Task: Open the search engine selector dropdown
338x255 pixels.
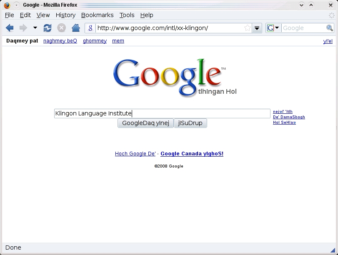Action: point(273,28)
